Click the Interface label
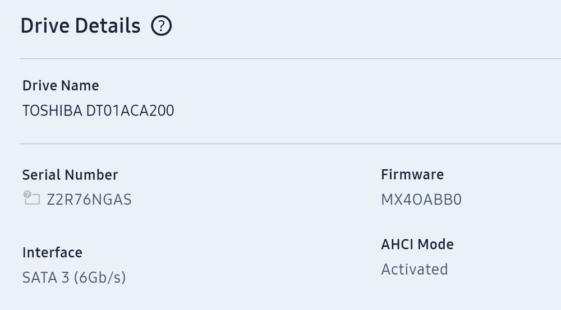561x310 pixels. point(52,252)
